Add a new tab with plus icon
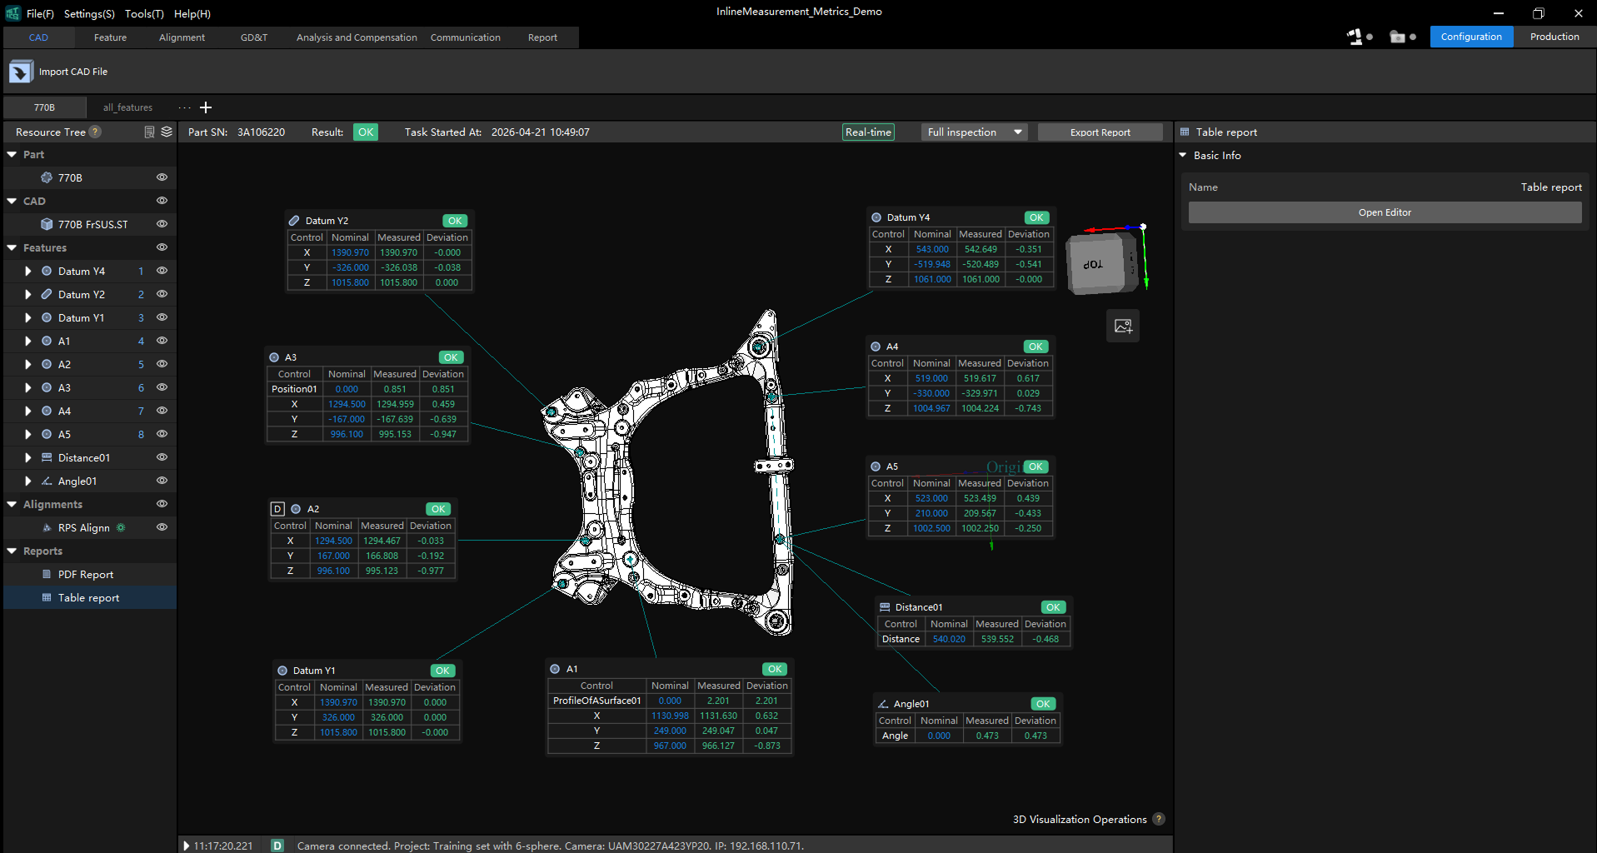This screenshot has height=853, width=1597. point(206,107)
